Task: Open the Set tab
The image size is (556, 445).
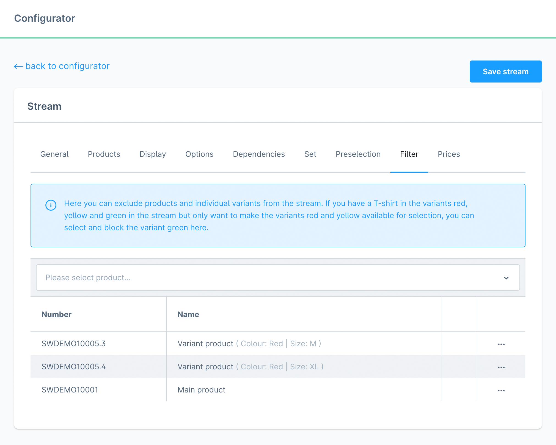Action: click(x=310, y=154)
